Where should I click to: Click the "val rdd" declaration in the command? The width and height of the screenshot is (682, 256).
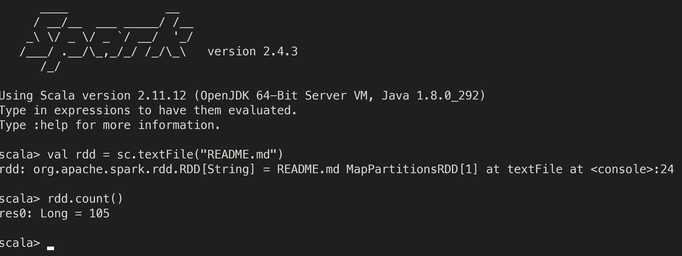coord(71,155)
